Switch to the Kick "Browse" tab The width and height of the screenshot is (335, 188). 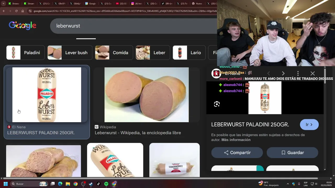point(14,4)
